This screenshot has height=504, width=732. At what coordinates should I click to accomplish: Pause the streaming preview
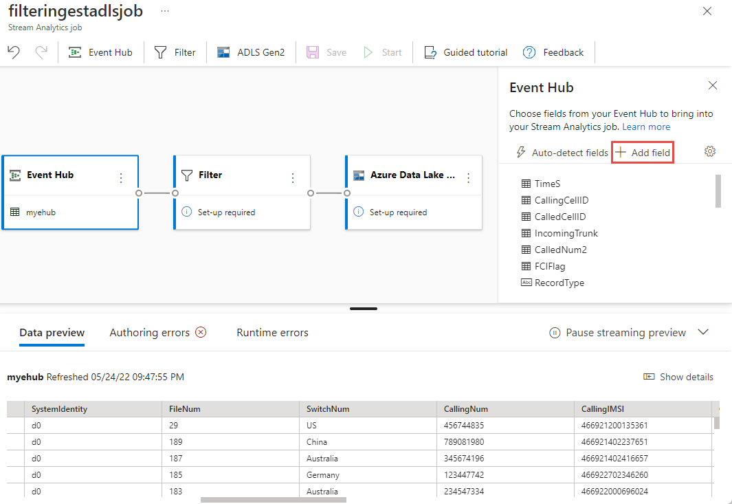tap(617, 333)
